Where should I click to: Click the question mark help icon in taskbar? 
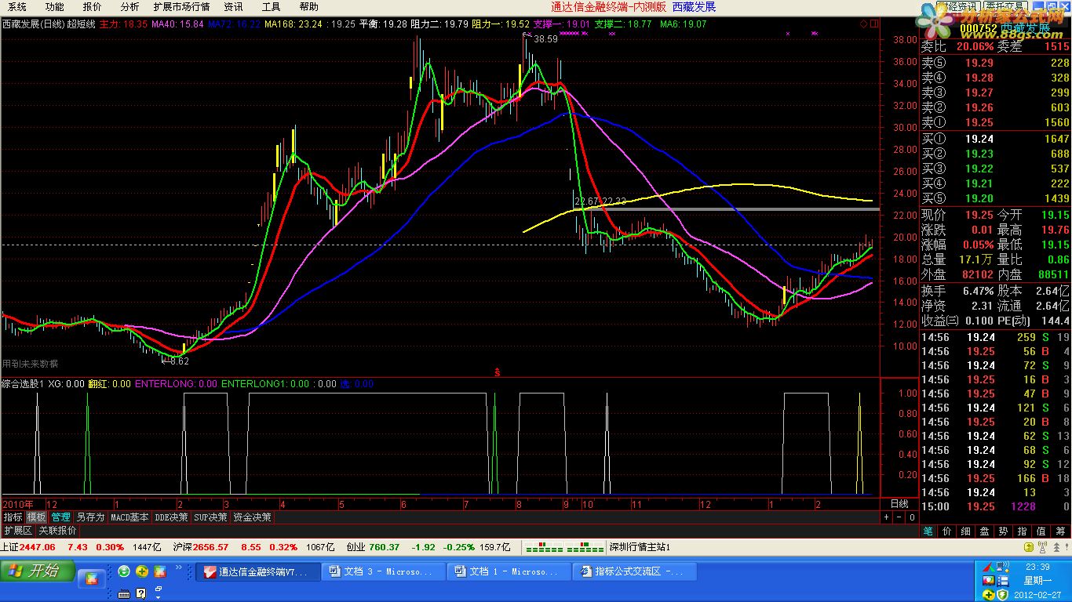point(141,593)
